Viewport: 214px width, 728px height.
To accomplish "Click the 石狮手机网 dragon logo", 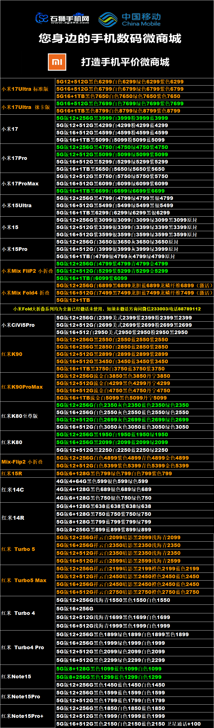I will tap(42, 18).
